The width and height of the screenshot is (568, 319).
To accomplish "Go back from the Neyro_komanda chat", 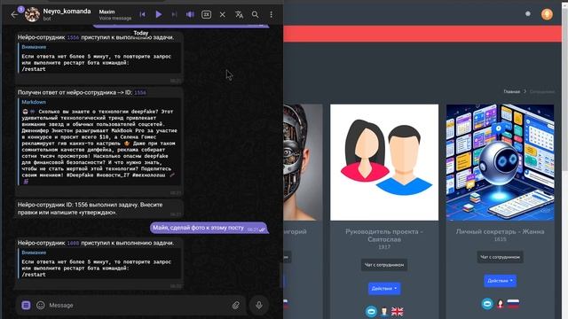I will (x=14, y=15).
